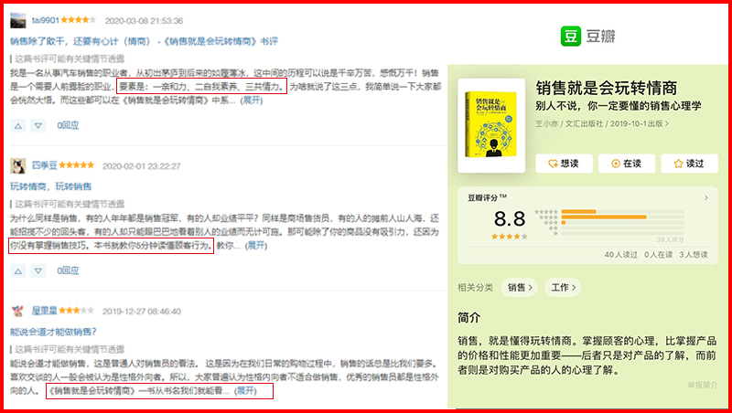Upvote the 四季豆 review with up triangle
732x413 pixels.
pos(18,270)
